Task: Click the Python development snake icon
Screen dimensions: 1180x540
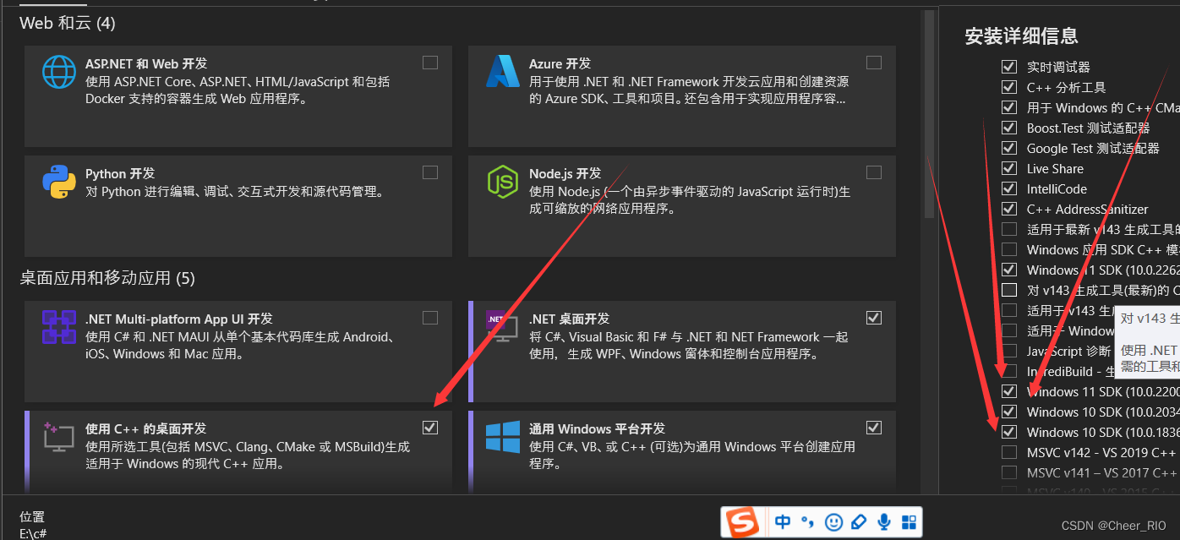Action: (x=59, y=181)
